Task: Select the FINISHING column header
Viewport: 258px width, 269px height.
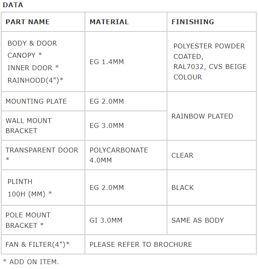Action: pos(193,22)
